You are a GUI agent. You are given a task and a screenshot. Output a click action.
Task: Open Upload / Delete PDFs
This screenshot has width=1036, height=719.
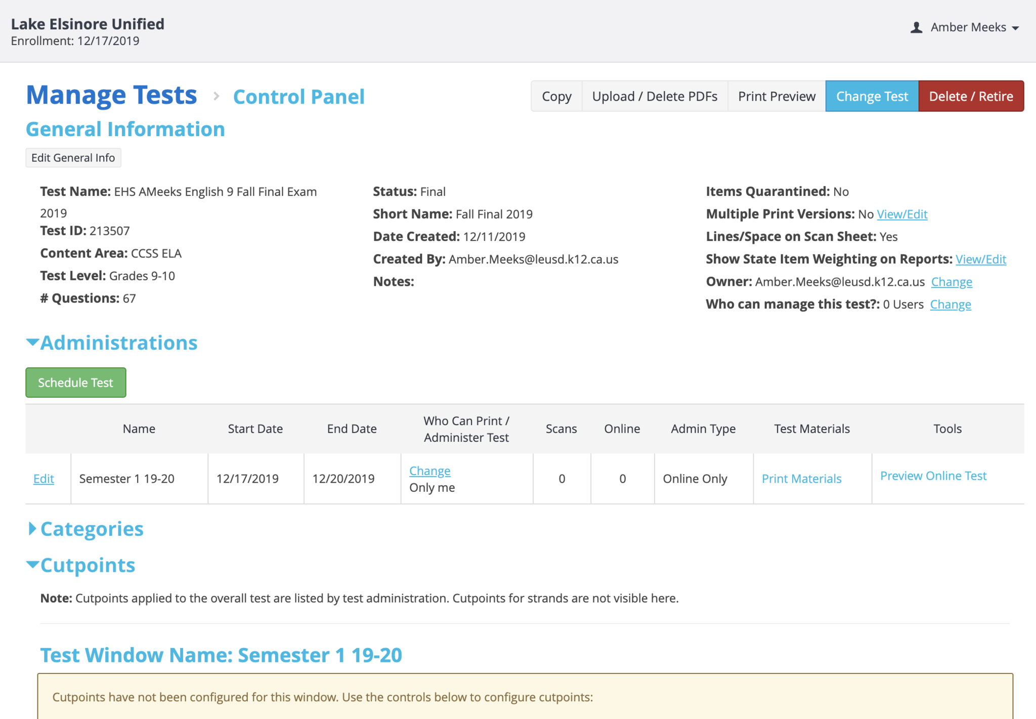click(655, 96)
